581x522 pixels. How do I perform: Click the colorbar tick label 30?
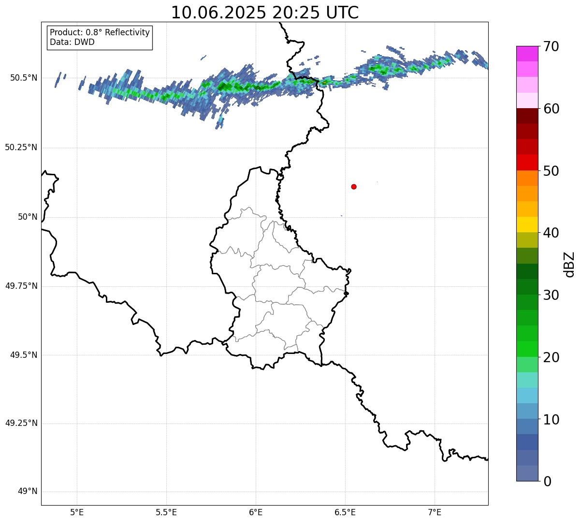pyautogui.click(x=551, y=295)
